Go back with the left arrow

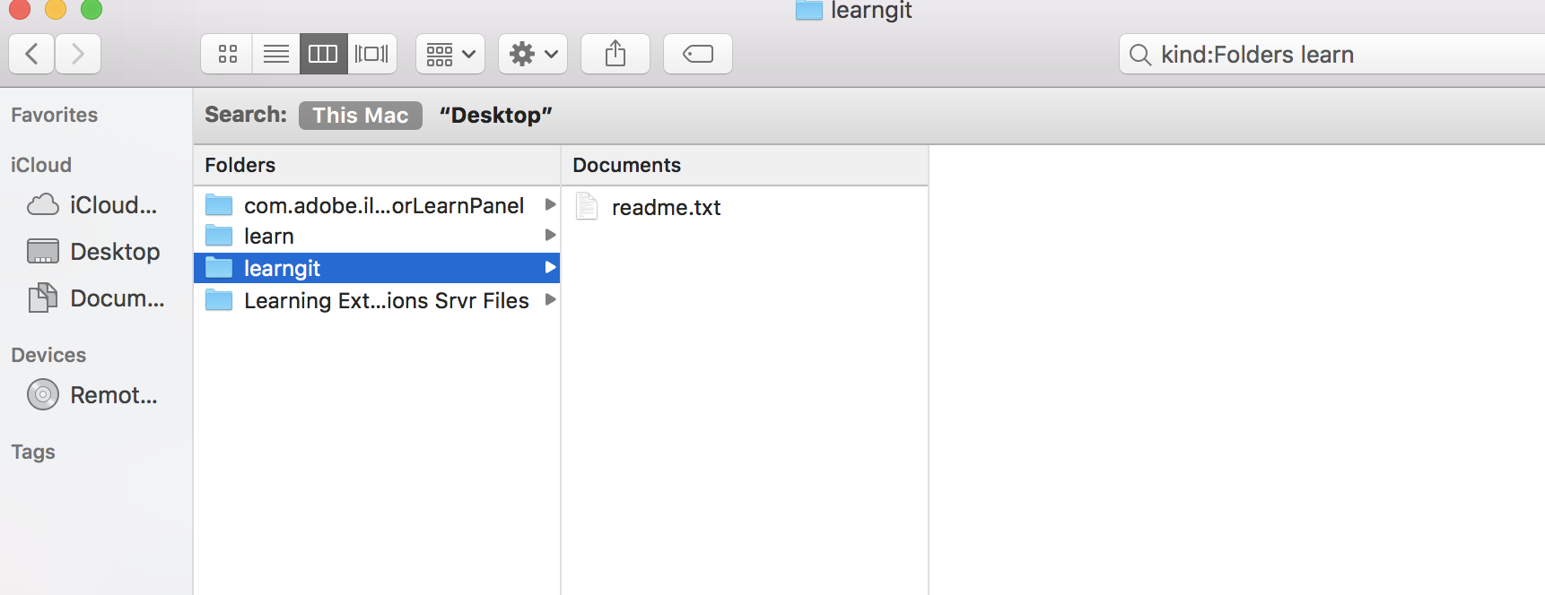click(31, 54)
